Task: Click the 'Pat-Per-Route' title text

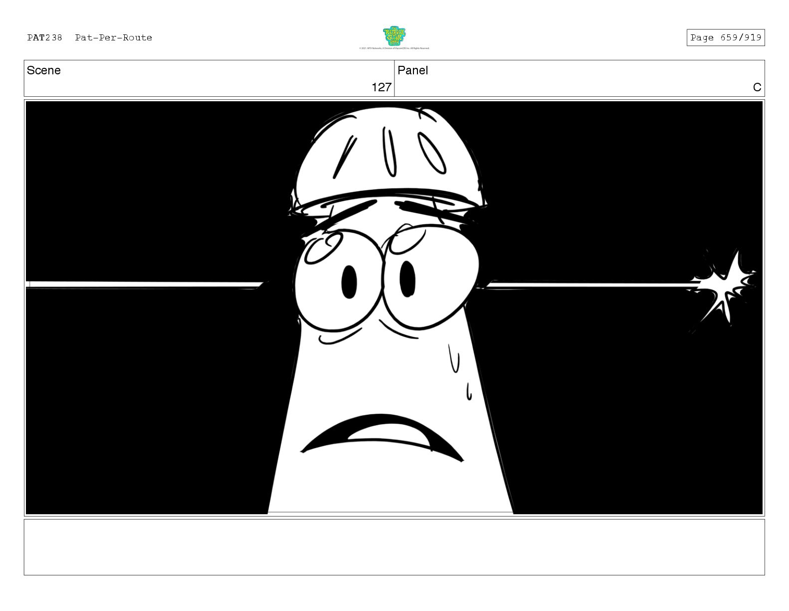Action: tap(114, 38)
